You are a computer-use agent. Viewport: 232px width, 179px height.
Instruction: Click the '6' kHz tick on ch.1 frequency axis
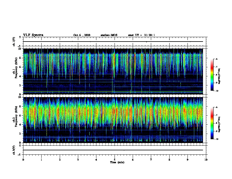coord(21,67)
